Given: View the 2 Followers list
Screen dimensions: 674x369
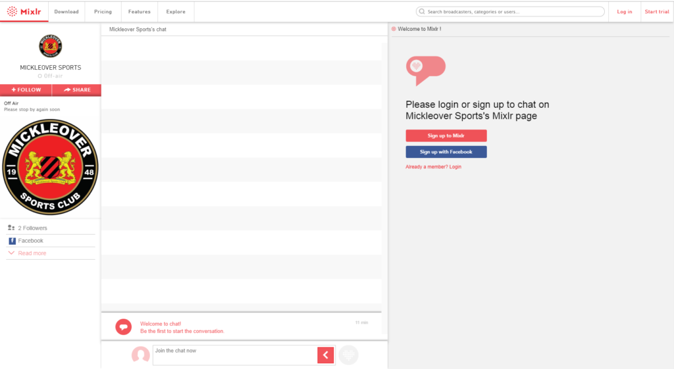Looking at the screenshot, I should (33, 228).
